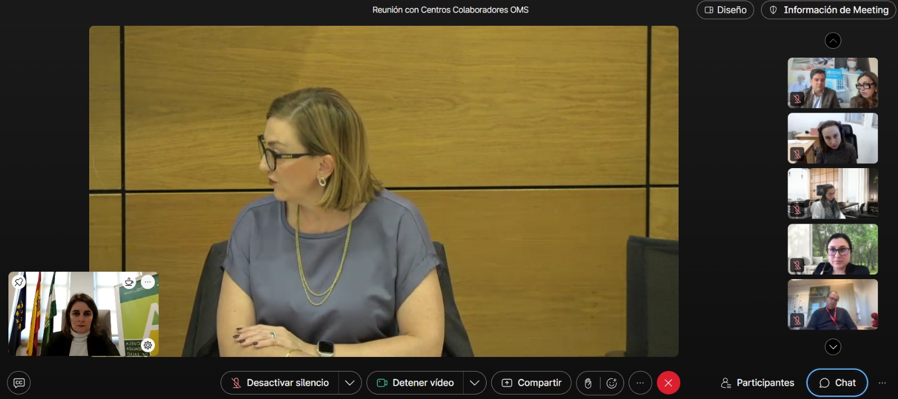Open the emoji reactions picker
The width and height of the screenshot is (898, 399).
click(612, 383)
